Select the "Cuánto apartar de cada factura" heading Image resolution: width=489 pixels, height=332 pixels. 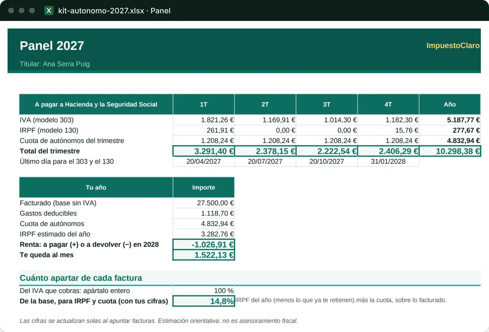[81, 278]
